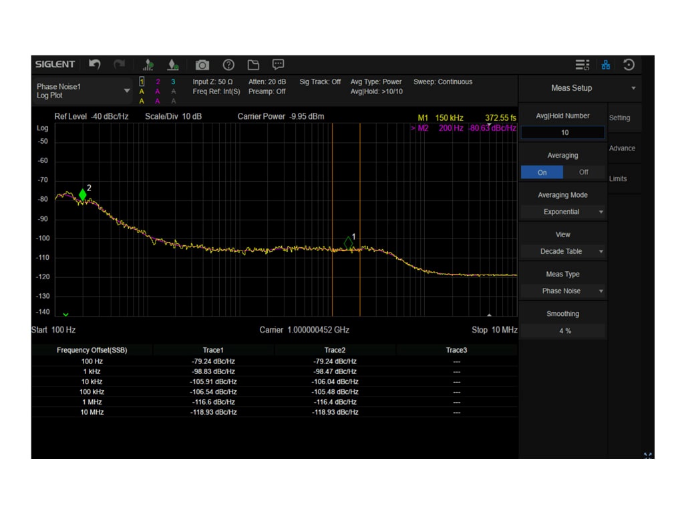Screen dimensions: 684x513
Task: Click the Scale/Div 10 dB readout
Action: [x=173, y=116]
